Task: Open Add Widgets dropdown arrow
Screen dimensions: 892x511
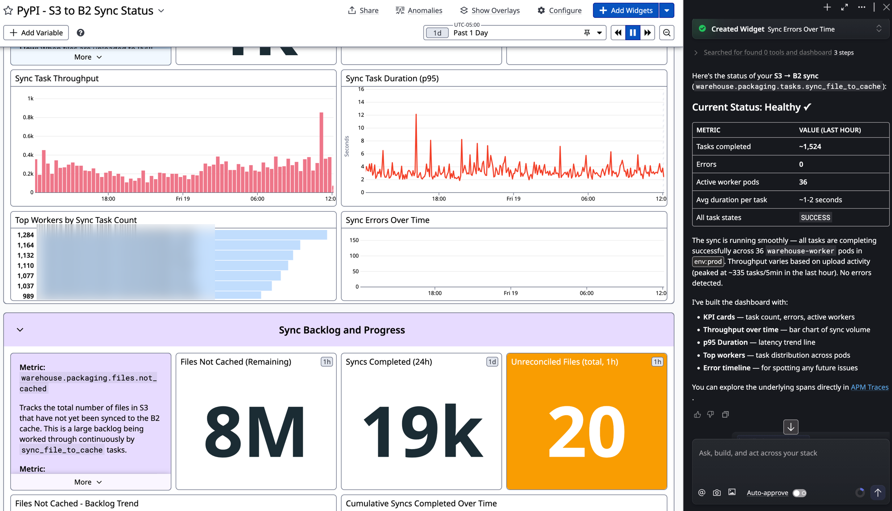Action: pos(667,10)
